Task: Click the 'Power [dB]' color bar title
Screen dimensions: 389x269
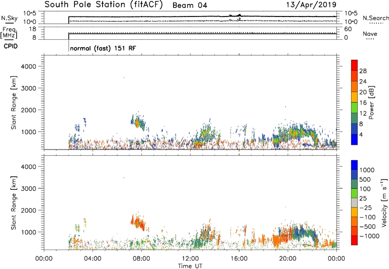Action: point(371,102)
